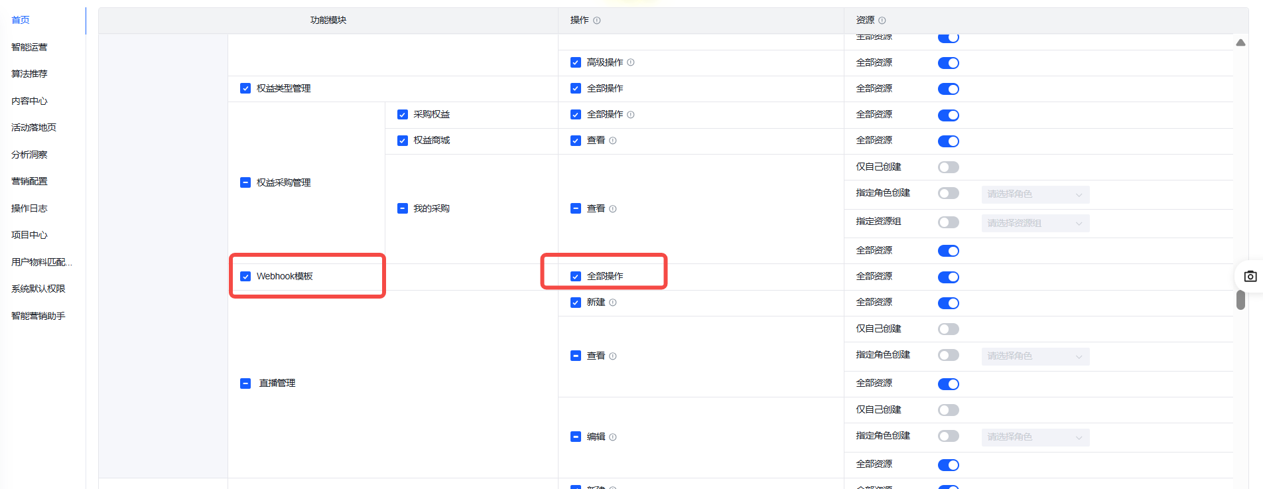Viewport: 1263px width, 489px height.
Task: Open 请选择角色 dropdown in 我的采购 row
Action: coord(1035,194)
